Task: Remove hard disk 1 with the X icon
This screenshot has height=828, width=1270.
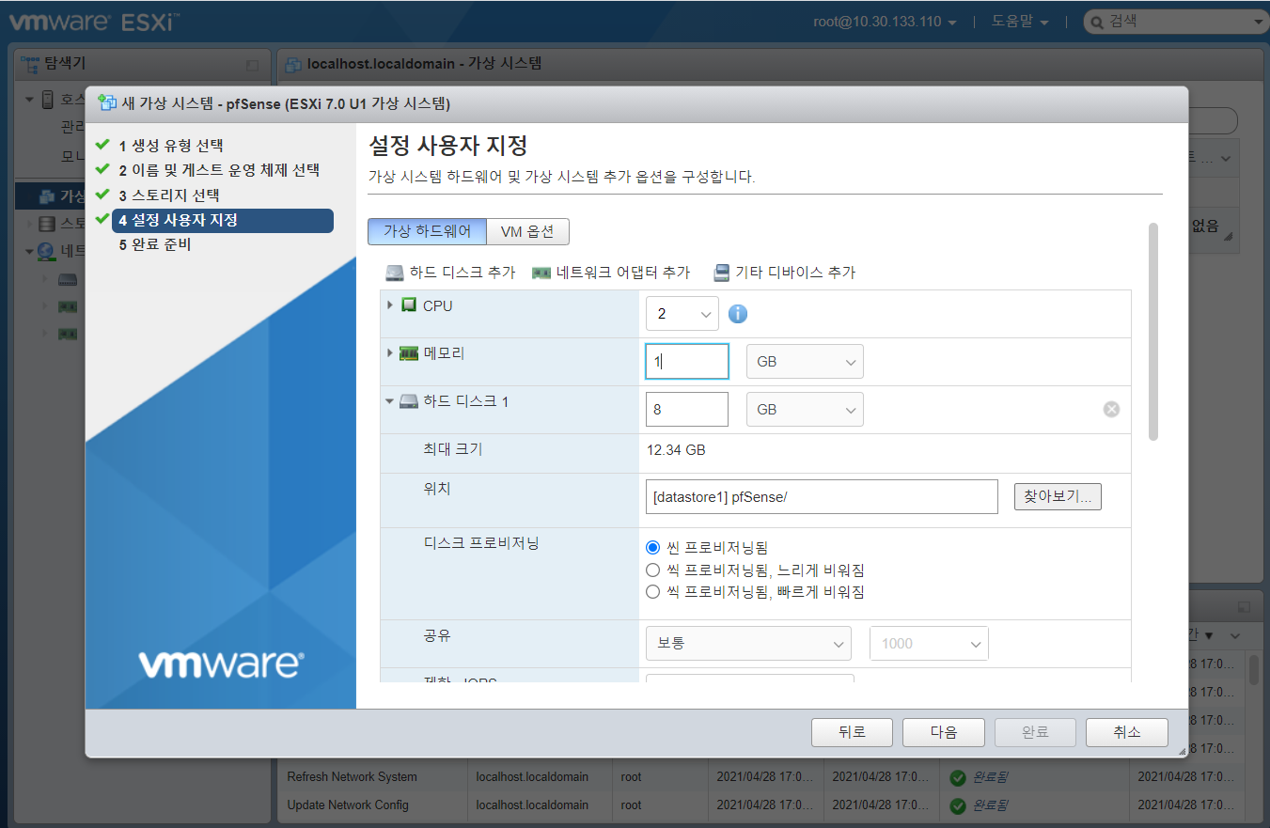Action: 1111,409
